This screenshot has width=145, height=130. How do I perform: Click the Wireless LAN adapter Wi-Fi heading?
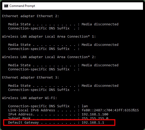30,98
